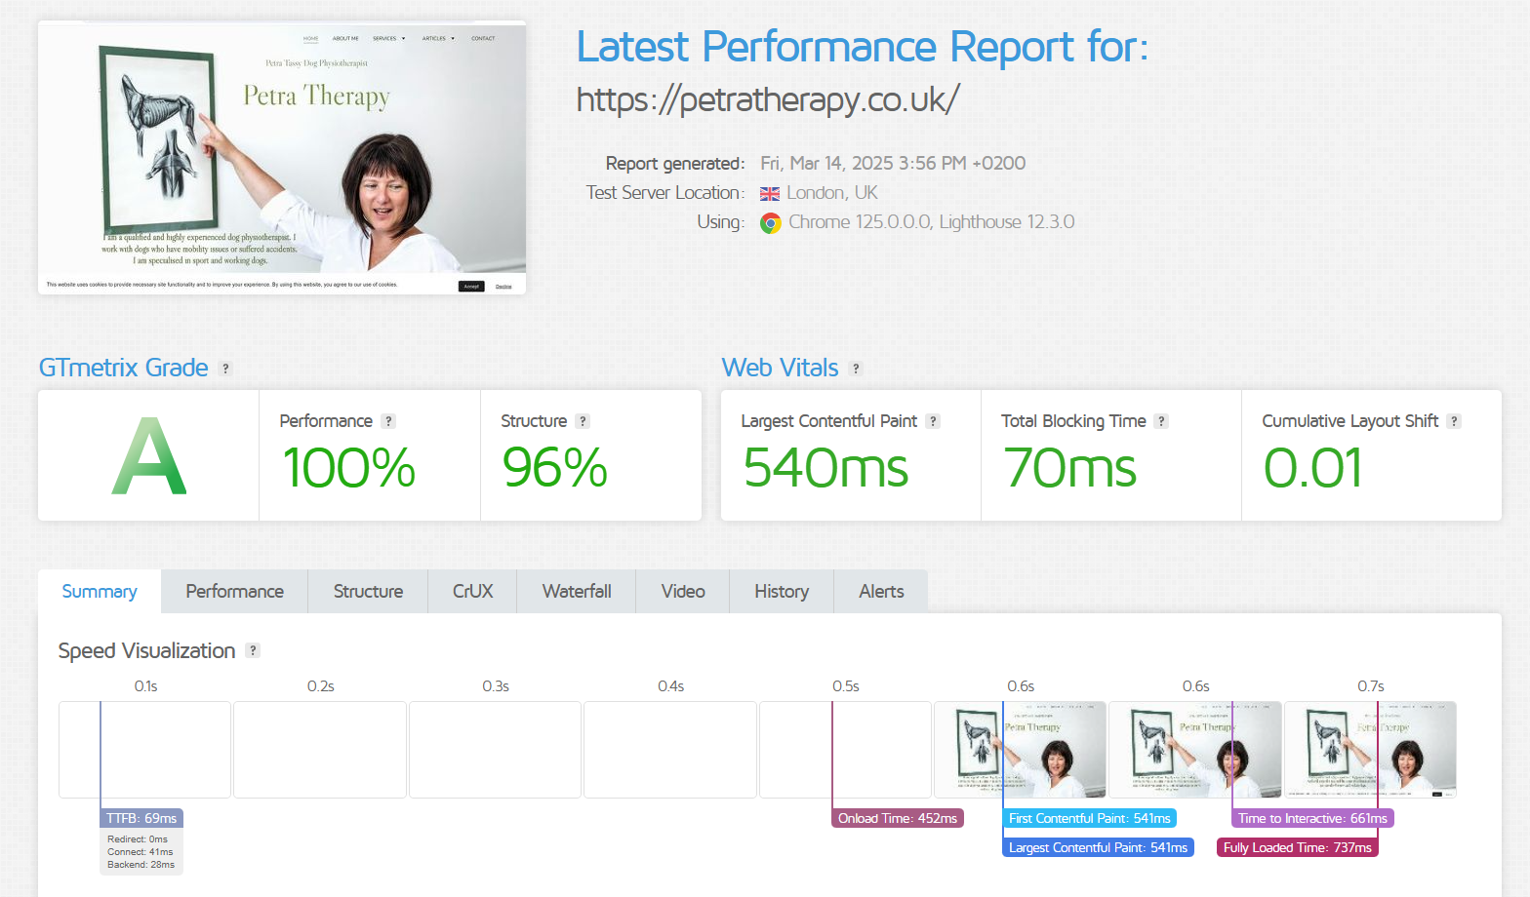Click the help icon beside Web Vitals
The width and height of the screenshot is (1530, 897).
pos(856,369)
